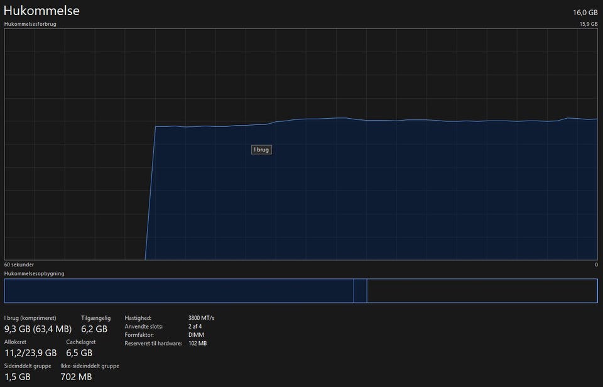Click the 9,3 GB (63,4 MB) in-use value
The width and height of the screenshot is (603, 387).
[38, 329]
